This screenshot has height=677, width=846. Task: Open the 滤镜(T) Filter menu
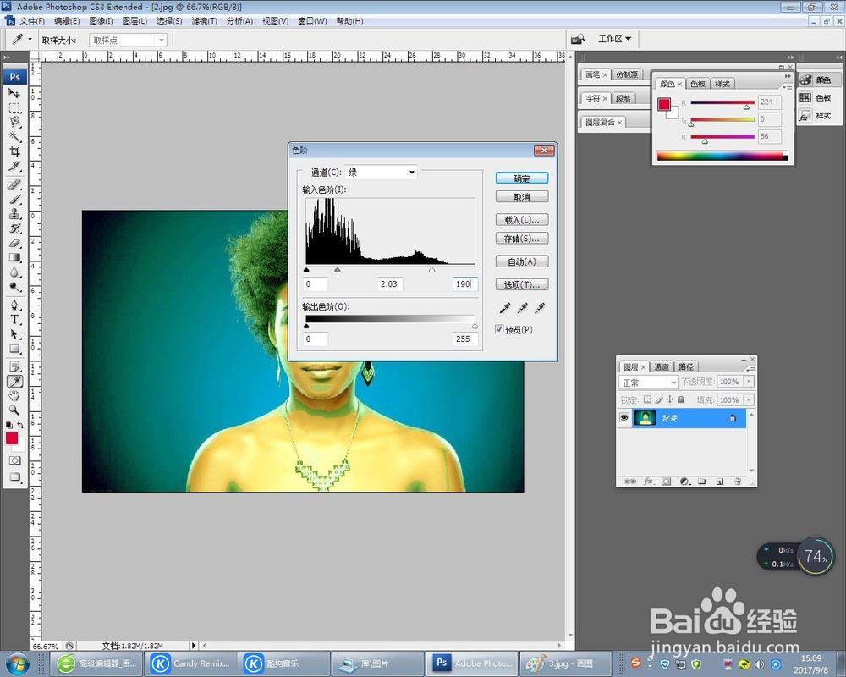tap(205, 21)
